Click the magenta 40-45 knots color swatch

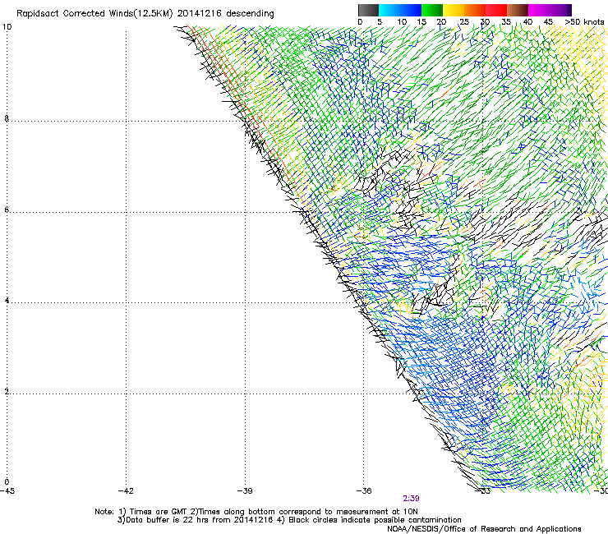(x=539, y=10)
